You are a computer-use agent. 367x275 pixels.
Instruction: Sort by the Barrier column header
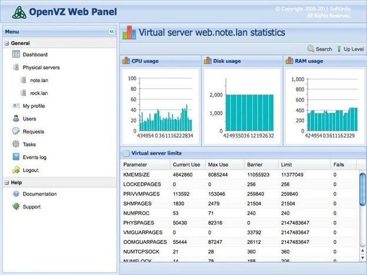point(262,165)
